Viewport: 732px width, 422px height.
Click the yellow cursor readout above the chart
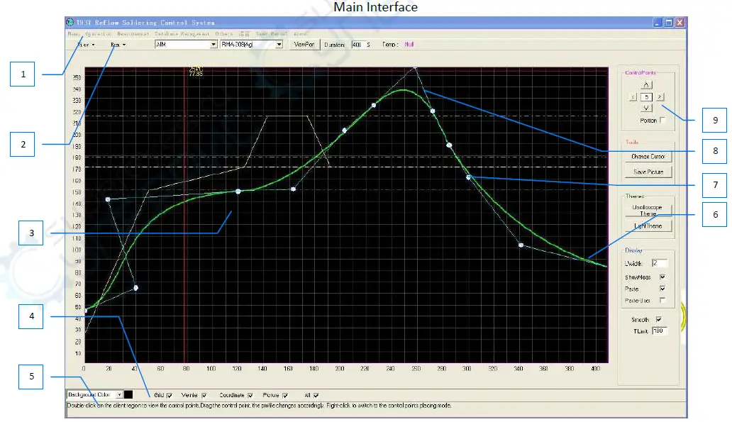point(196,72)
